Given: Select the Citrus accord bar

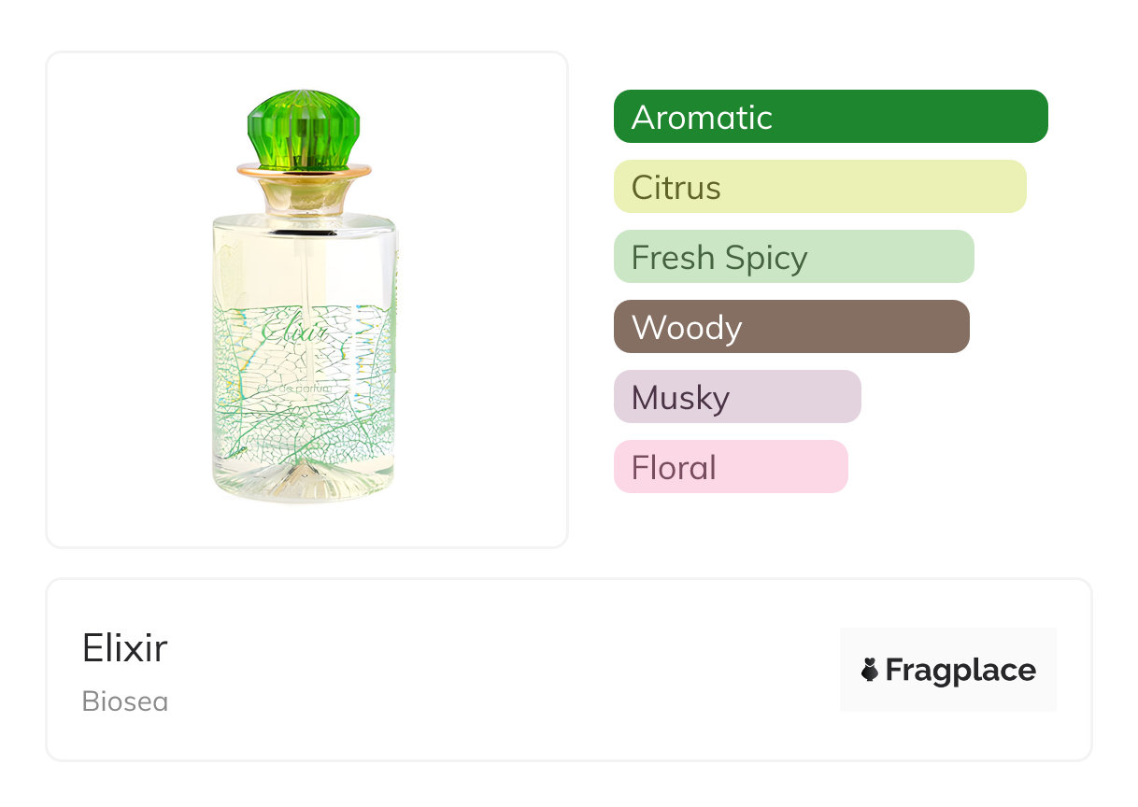Looking at the screenshot, I should click(x=819, y=187).
